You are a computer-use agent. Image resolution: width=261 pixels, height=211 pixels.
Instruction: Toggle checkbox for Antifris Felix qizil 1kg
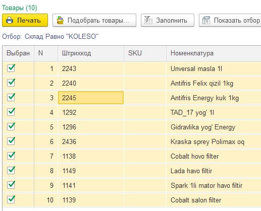click(11, 83)
